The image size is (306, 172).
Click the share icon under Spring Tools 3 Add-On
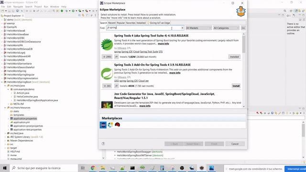(x=116, y=86)
